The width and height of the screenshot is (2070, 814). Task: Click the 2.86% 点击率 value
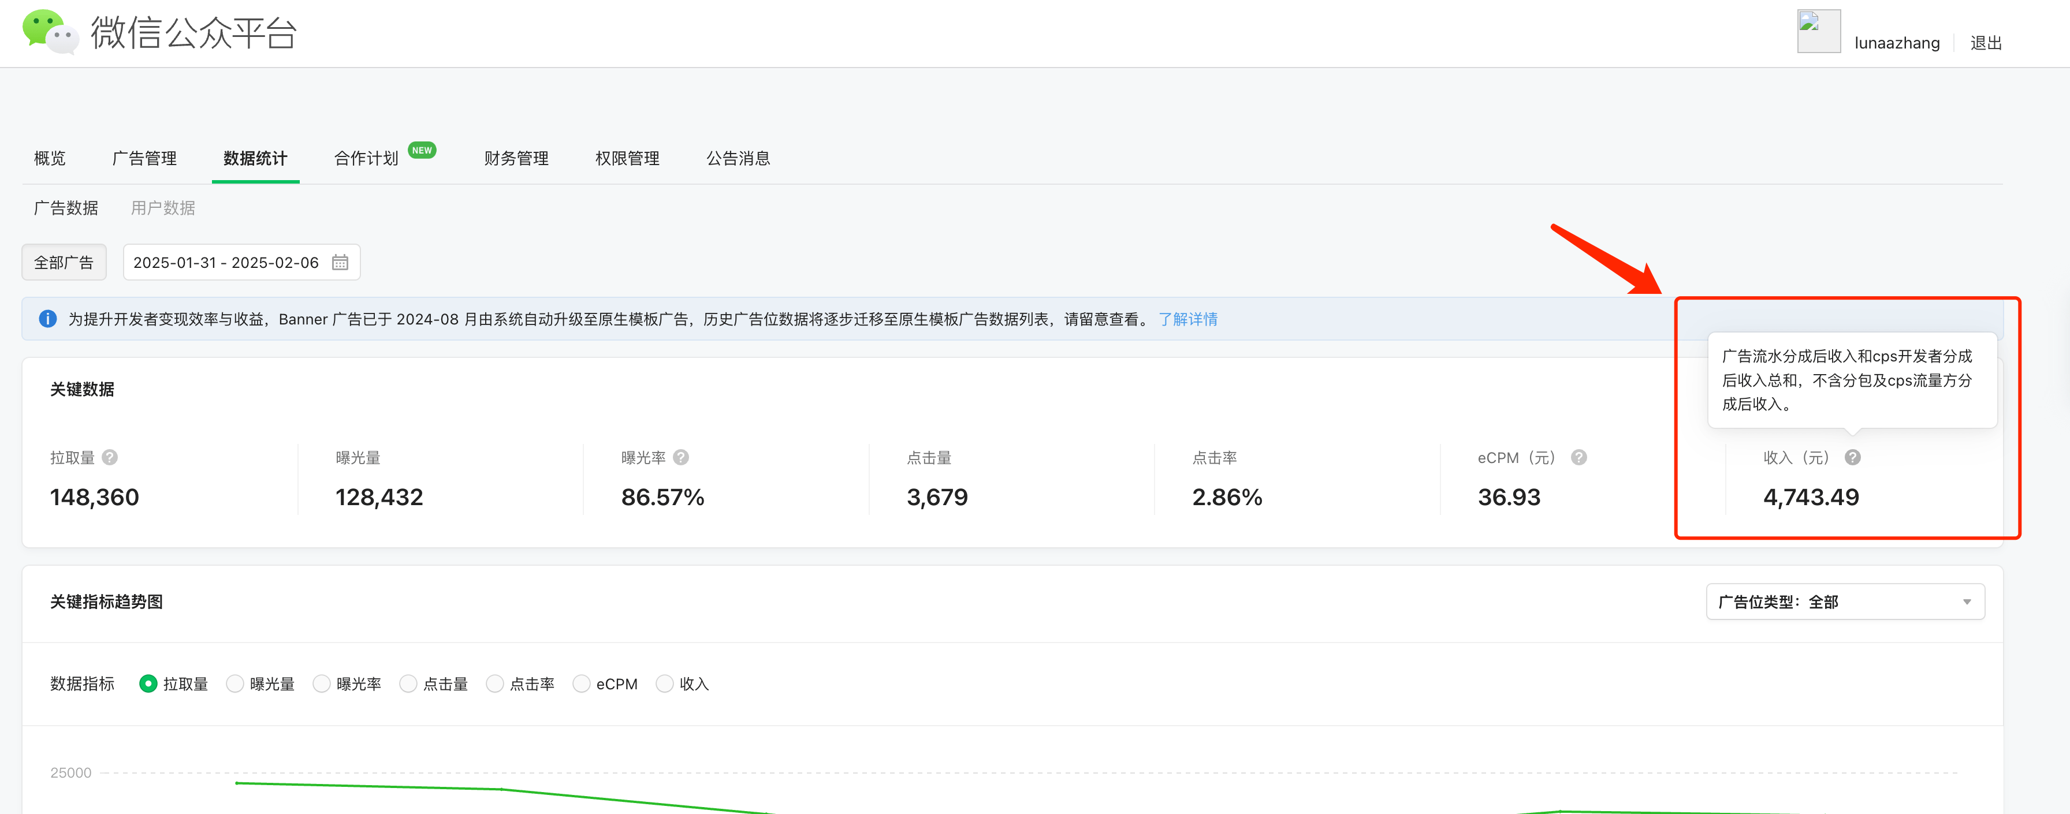(x=1227, y=498)
